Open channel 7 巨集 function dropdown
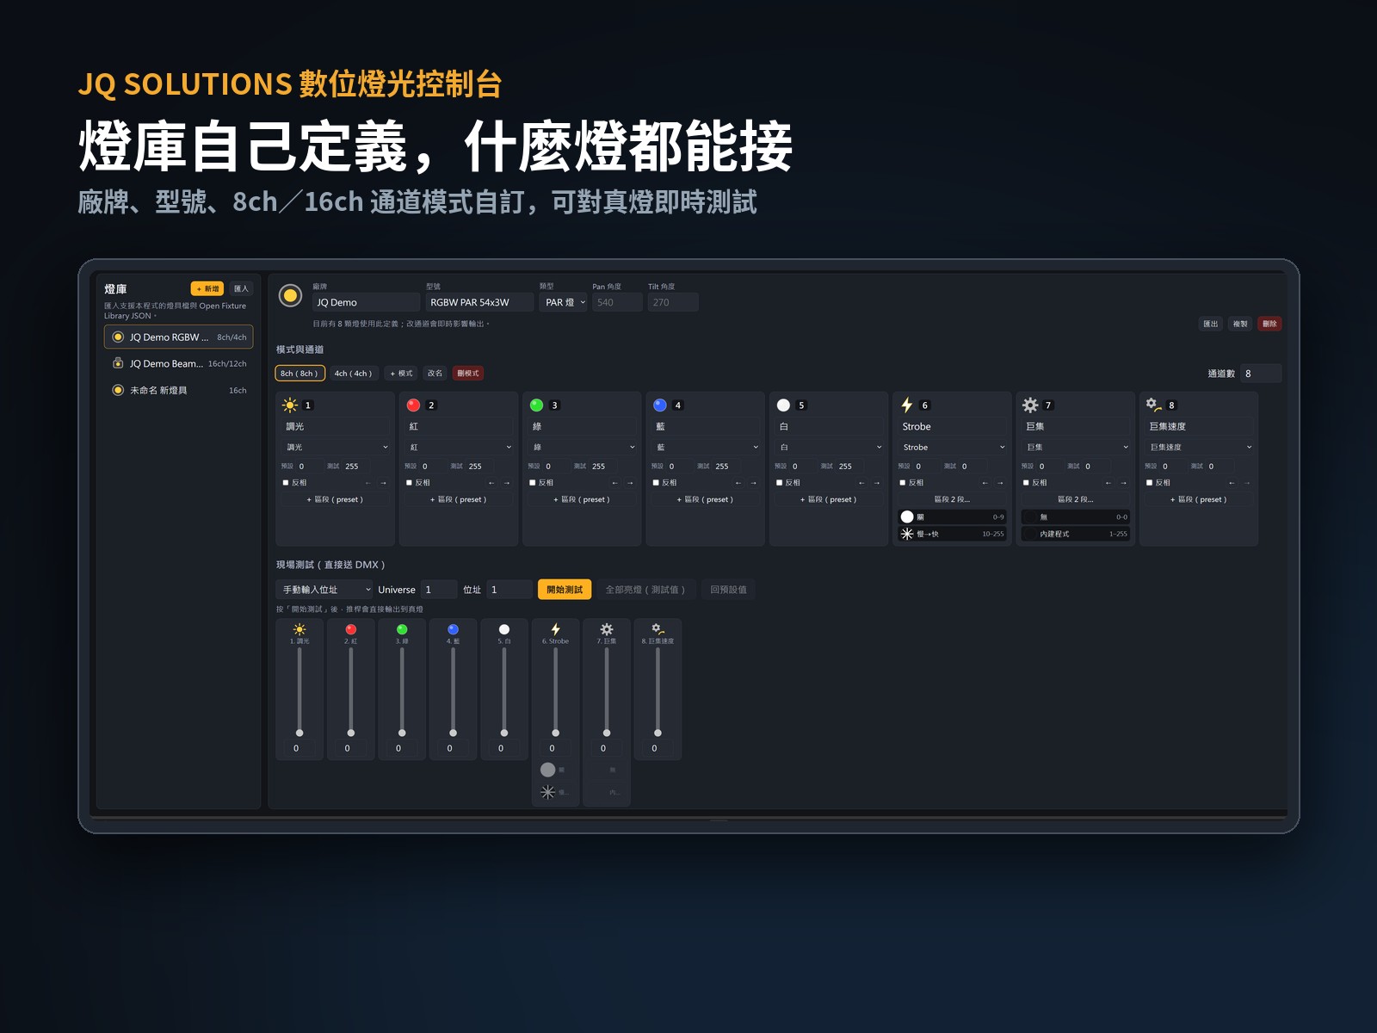The height and width of the screenshot is (1033, 1377). 1076,447
